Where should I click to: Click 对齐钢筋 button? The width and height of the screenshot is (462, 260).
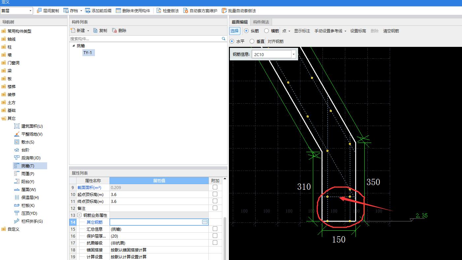pyautogui.click(x=276, y=41)
